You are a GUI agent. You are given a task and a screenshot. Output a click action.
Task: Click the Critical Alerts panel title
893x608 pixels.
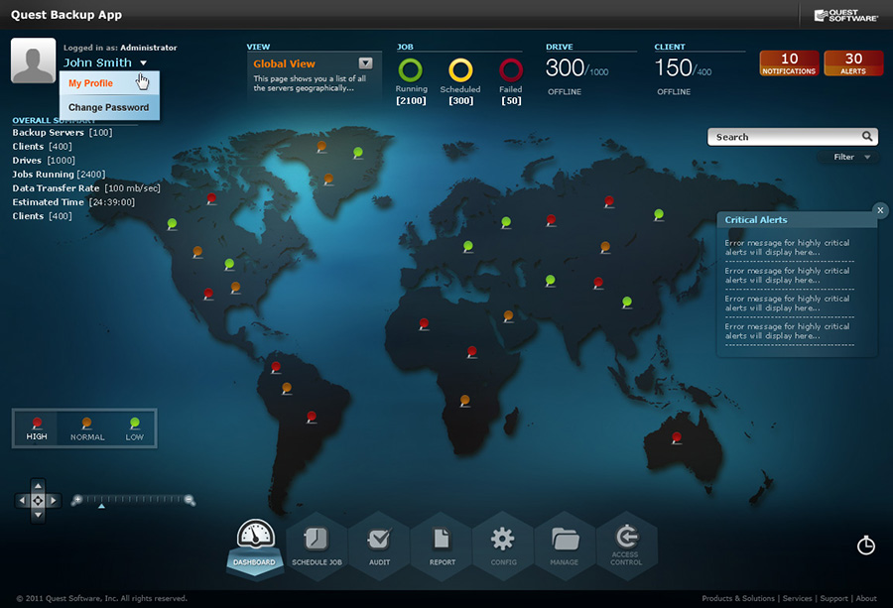[x=756, y=220]
